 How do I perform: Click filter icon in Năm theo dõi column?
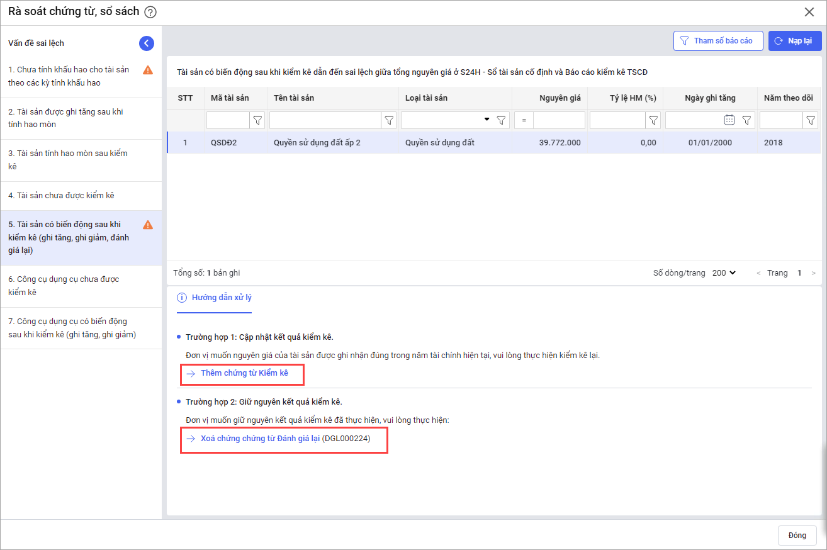click(x=811, y=120)
